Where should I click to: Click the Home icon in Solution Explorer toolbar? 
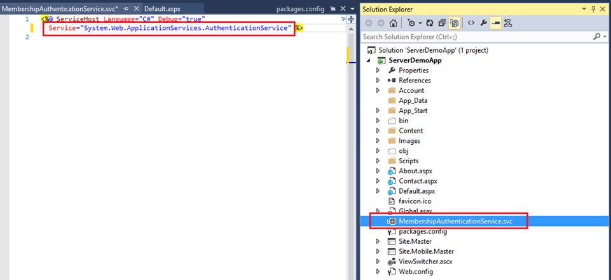click(x=393, y=23)
